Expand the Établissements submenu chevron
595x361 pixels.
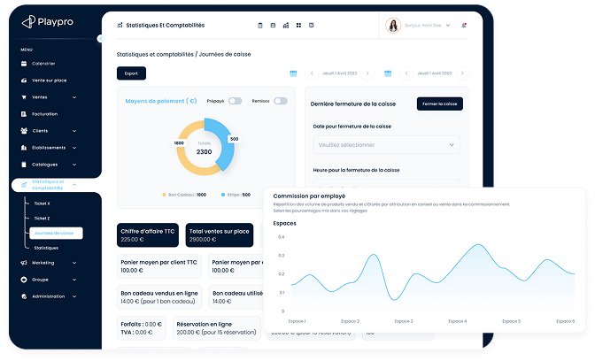[74, 148]
